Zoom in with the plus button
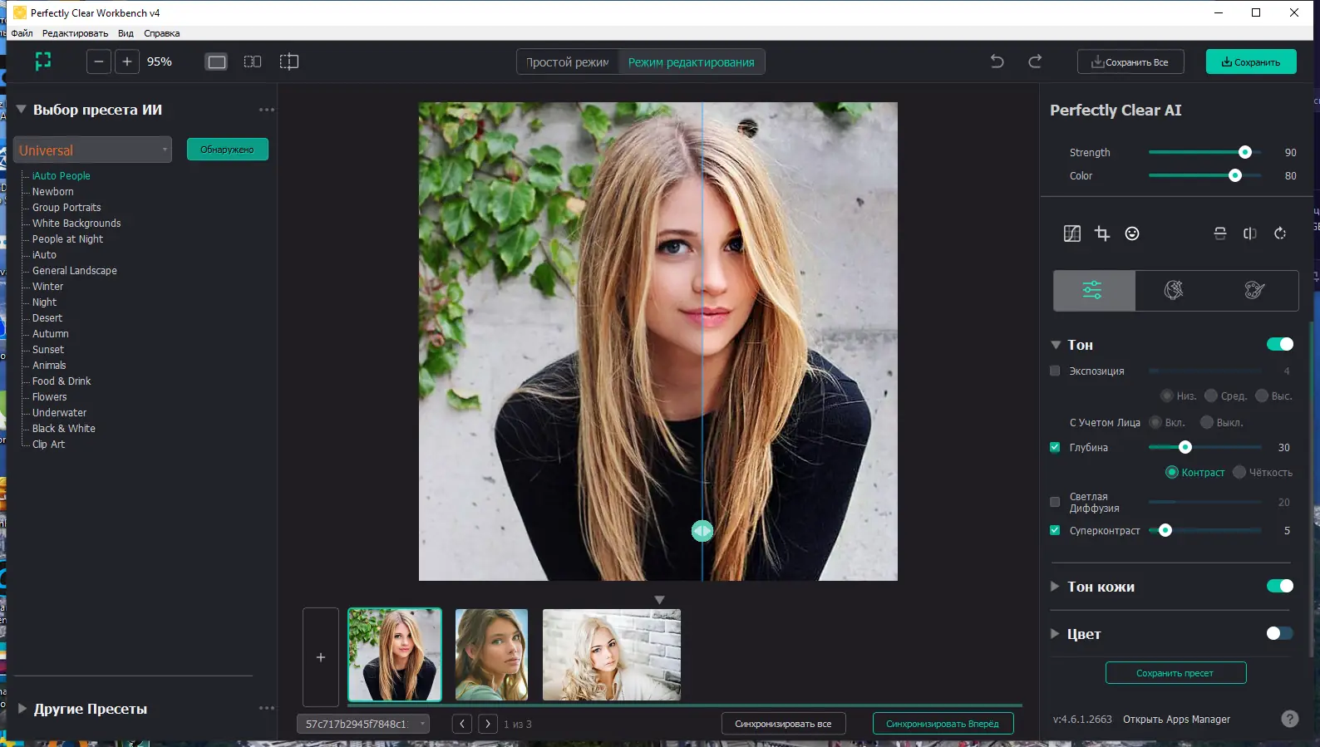 [x=127, y=61]
